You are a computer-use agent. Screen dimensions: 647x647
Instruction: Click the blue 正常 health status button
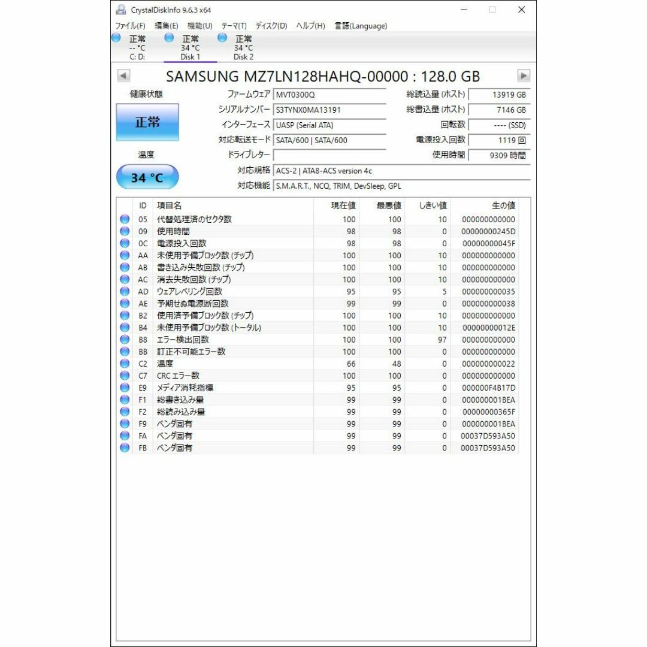[147, 122]
